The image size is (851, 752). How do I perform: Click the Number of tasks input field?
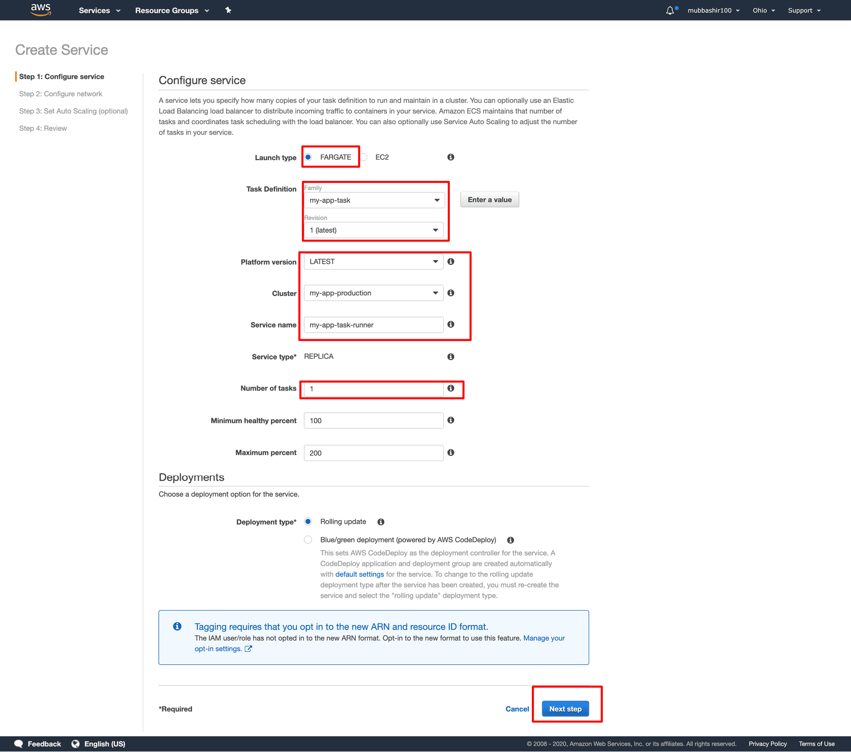point(374,388)
